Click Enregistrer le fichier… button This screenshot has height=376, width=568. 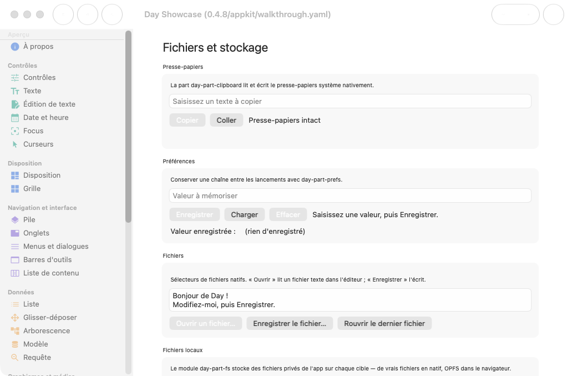point(290,323)
